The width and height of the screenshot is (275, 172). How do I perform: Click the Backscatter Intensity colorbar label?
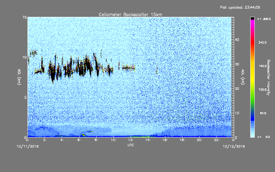[268, 77]
